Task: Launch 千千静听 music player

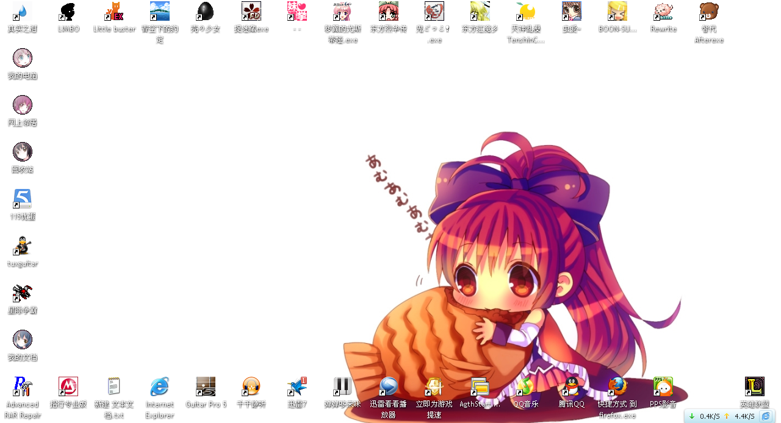Action: pos(251,386)
